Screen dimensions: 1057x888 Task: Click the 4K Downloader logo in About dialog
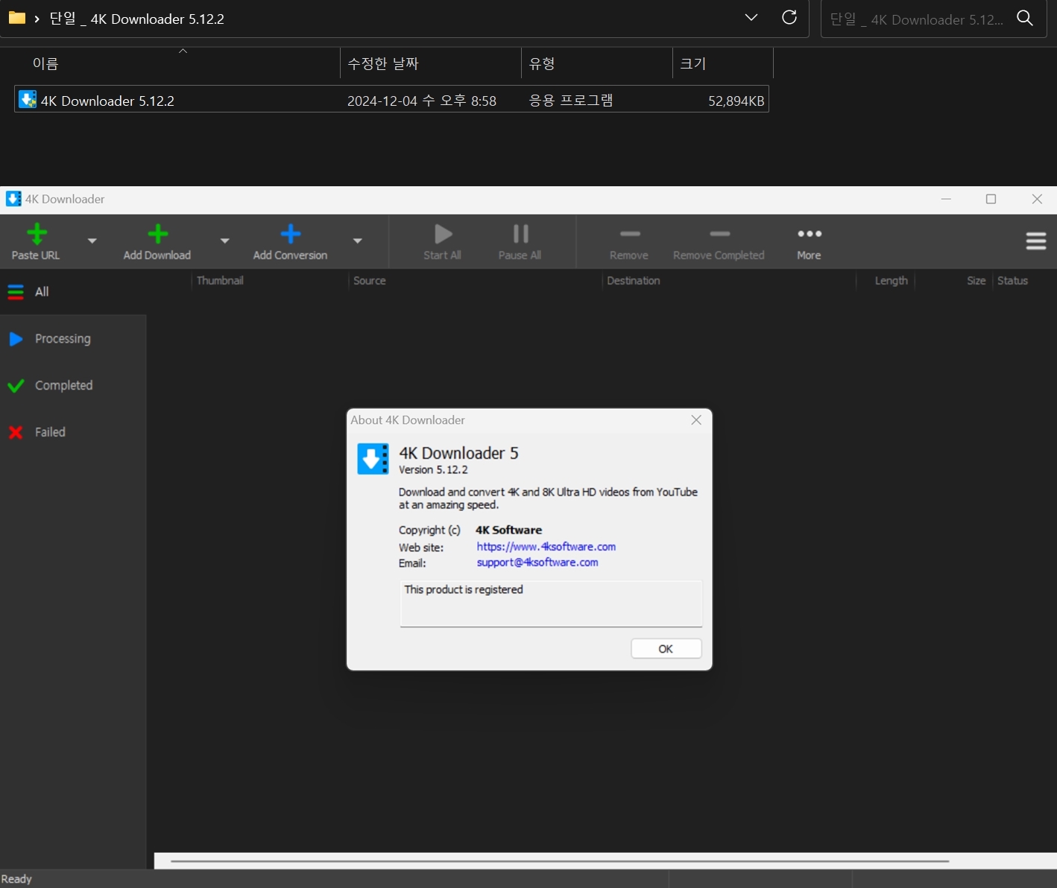point(373,459)
